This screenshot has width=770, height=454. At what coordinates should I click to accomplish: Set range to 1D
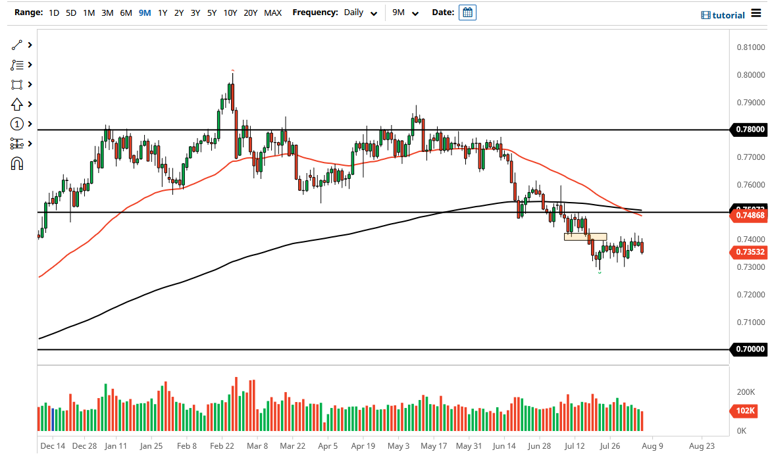click(54, 13)
